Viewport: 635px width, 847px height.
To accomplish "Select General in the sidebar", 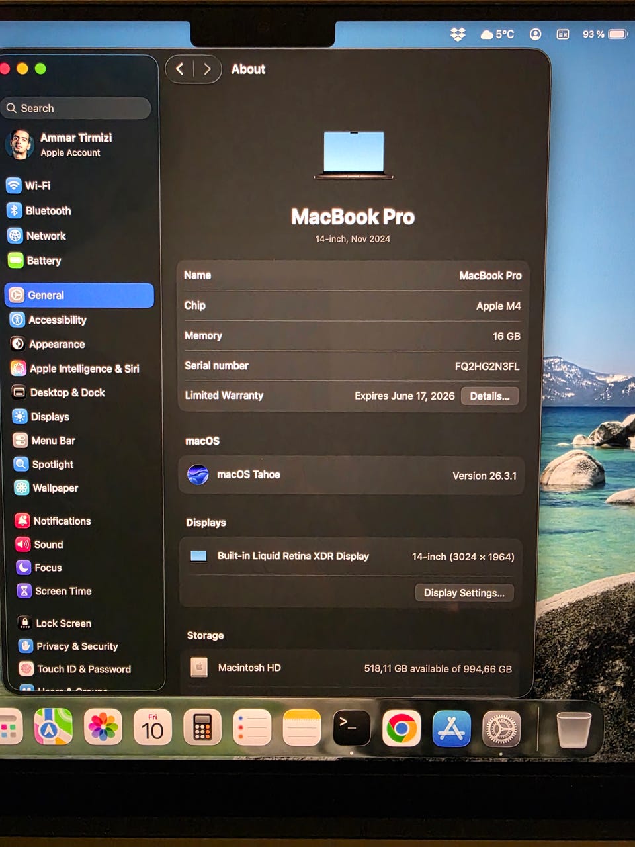I will [x=79, y=295].
